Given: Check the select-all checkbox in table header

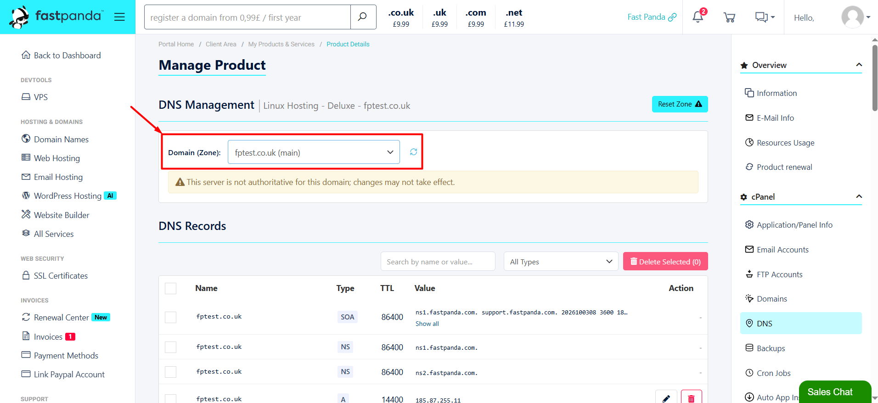Looking at the screenshot, I should click(170, 288).
